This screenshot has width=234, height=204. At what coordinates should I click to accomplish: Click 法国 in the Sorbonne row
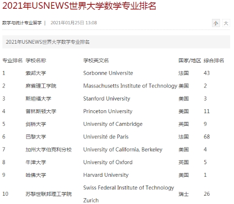click(184, 73)
